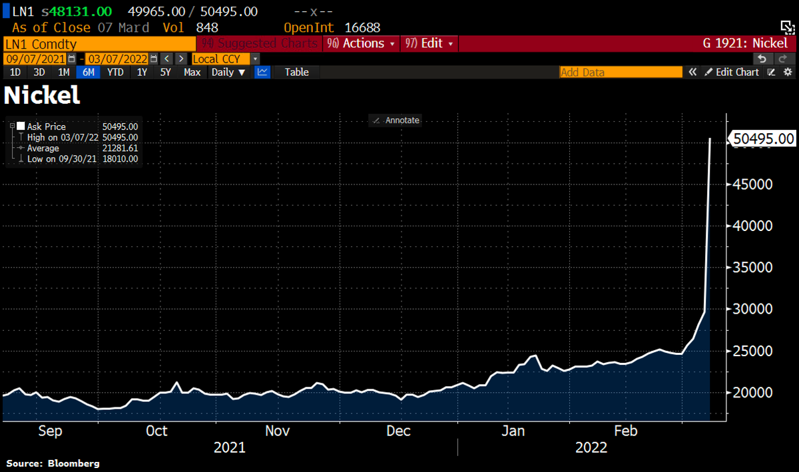The image size is (799, 472).
Task: Select the Max time range
Action: point(192,72)
